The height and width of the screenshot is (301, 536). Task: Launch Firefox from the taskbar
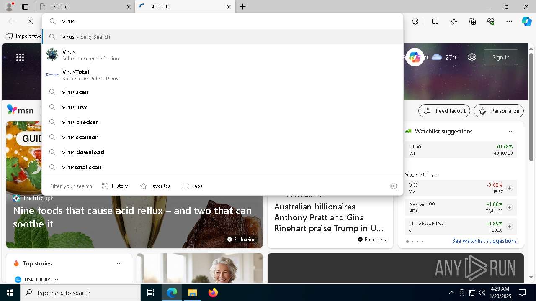[x=213, y=293]
